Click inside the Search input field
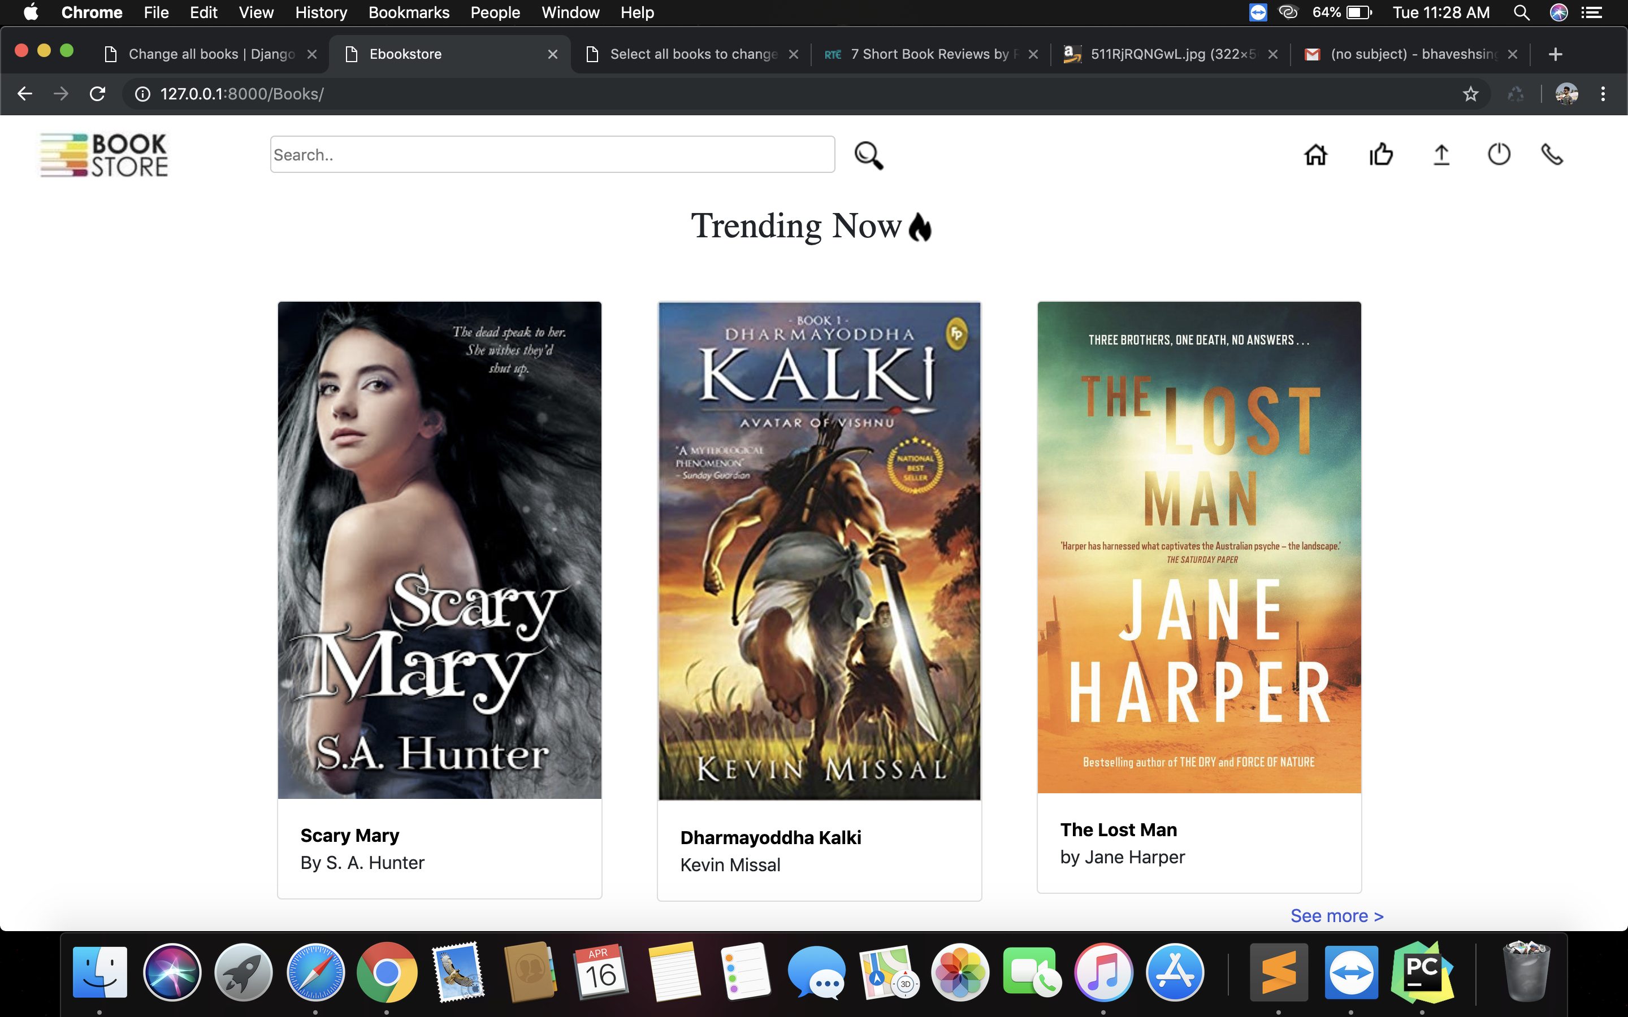Viewport: 1628px width, 1017px height. [552, 155]
